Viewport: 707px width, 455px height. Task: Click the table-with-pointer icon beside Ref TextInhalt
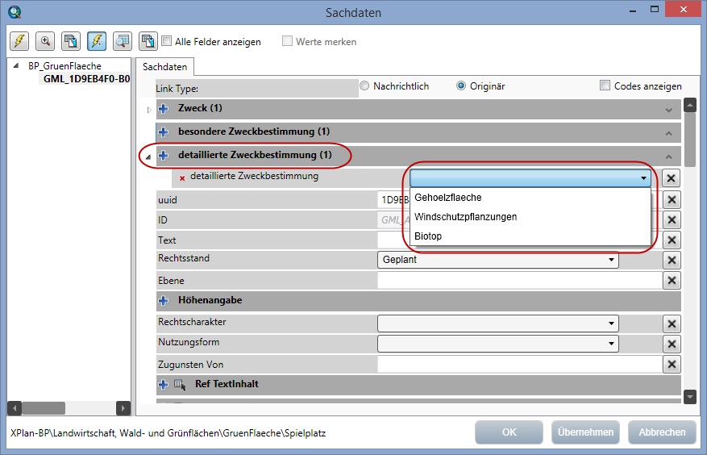tap(180, 385)
